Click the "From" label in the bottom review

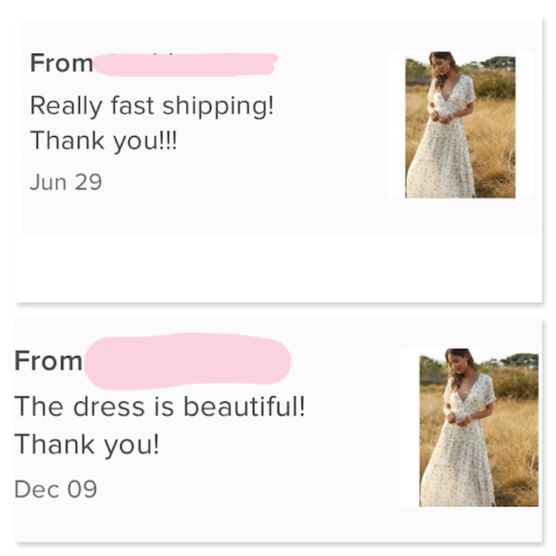48,361
